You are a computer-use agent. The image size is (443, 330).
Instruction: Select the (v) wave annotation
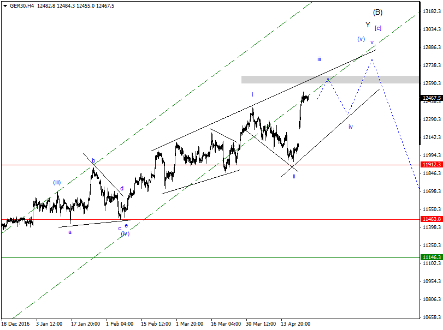[359, 38]
